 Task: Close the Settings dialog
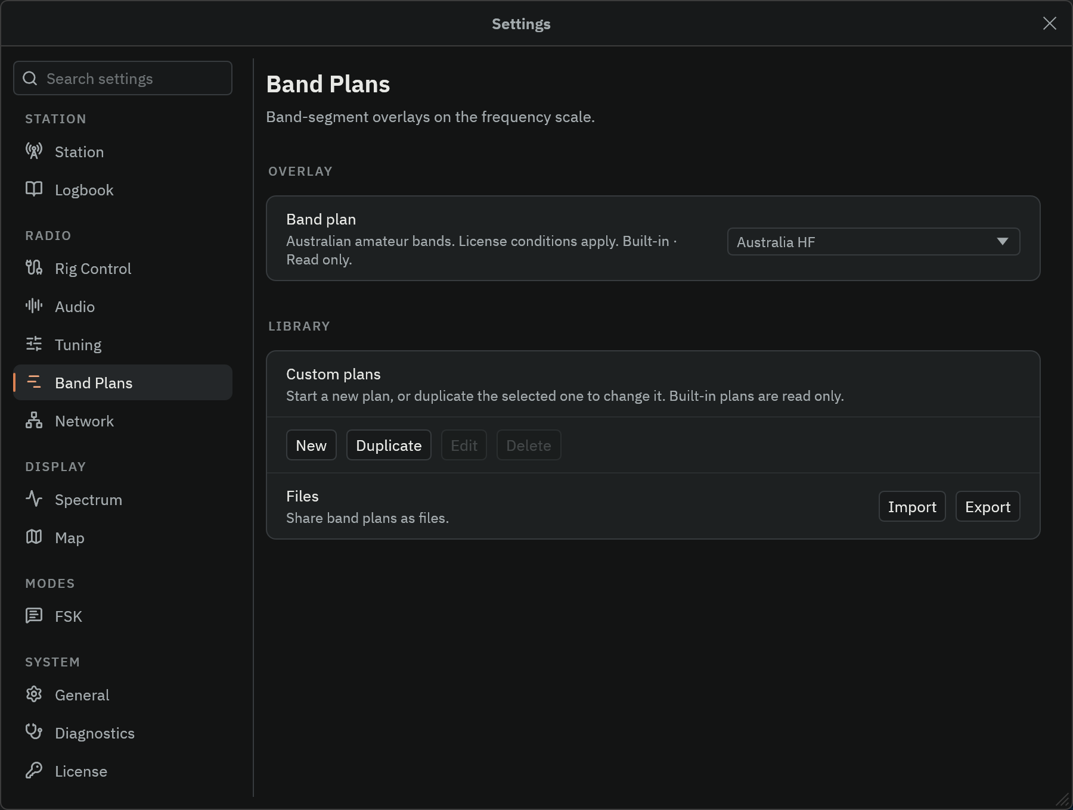tap(1049, 23)
